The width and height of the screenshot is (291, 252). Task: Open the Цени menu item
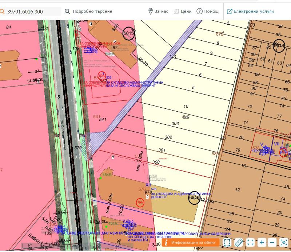point(182,11)
